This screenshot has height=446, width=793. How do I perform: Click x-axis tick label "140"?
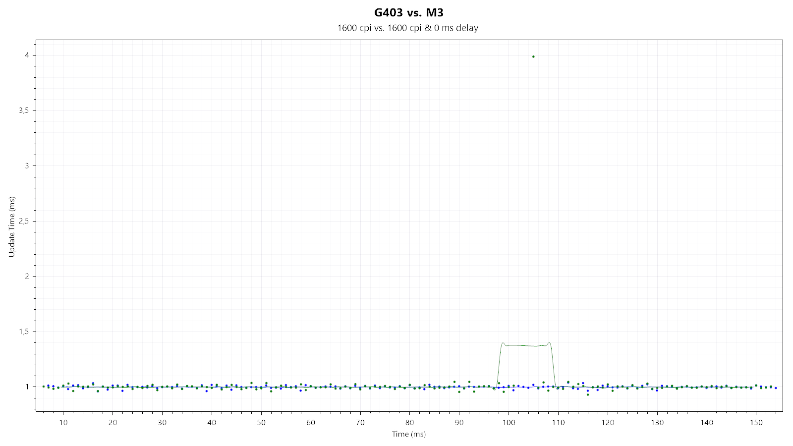[707, 422]
